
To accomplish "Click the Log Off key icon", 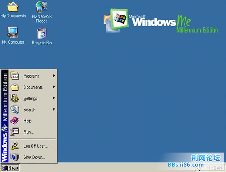I will [x=14, y=146].
